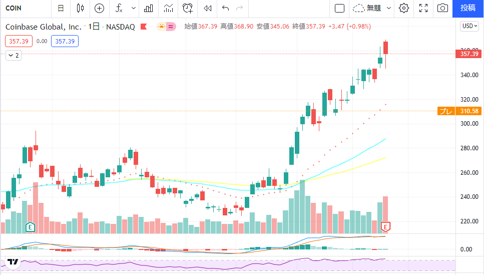Click the blue 投稿 publish button
The image size is (484, 275).
pos(468,9)
